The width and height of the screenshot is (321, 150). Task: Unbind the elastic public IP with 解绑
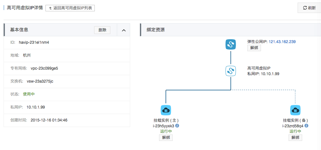(x=254, y=48)
